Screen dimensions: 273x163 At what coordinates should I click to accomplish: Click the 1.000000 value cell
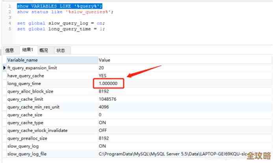pyautogui.click(x=108, y=83)
